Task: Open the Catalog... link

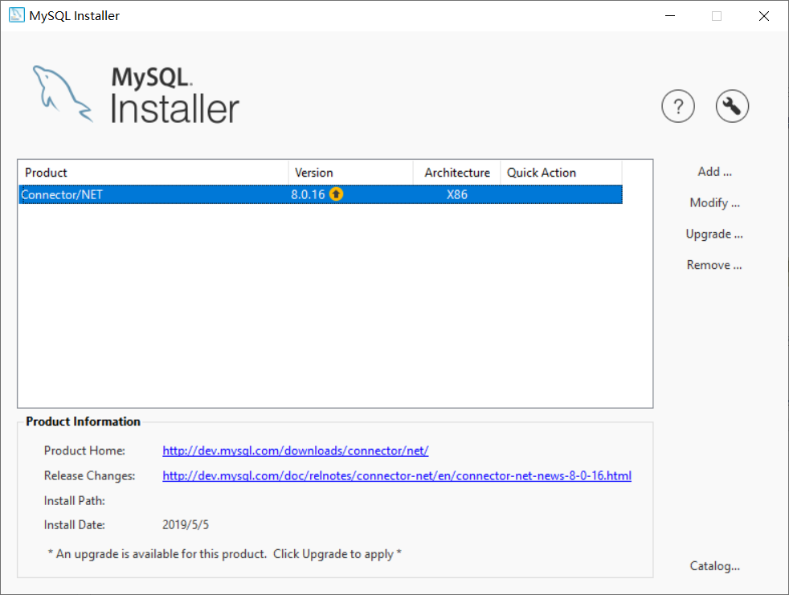Action: 714,566
